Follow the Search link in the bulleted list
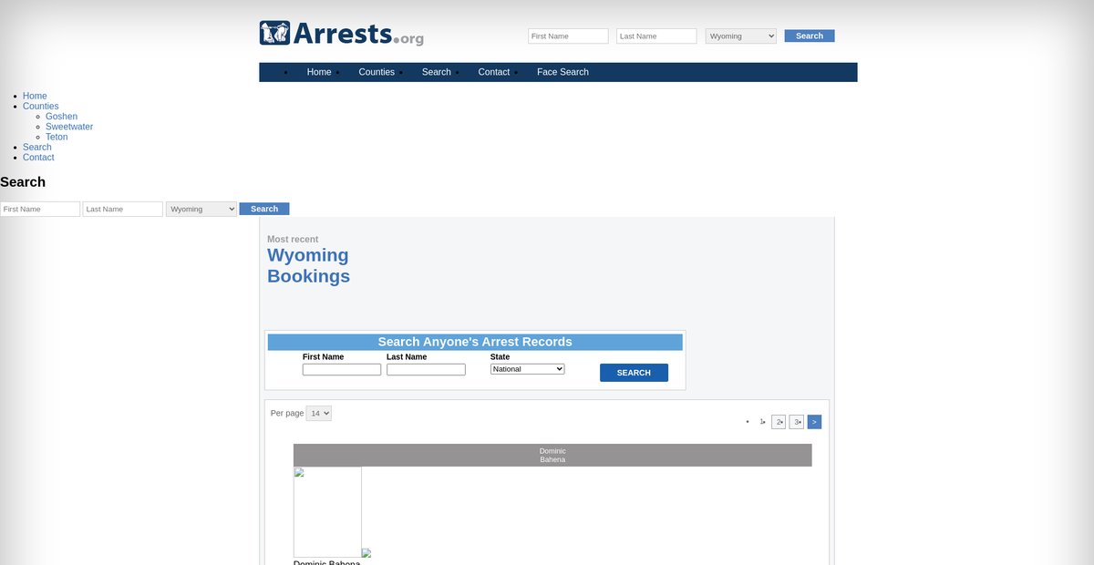Screen dimensions: 1094x565 (37, 147)
